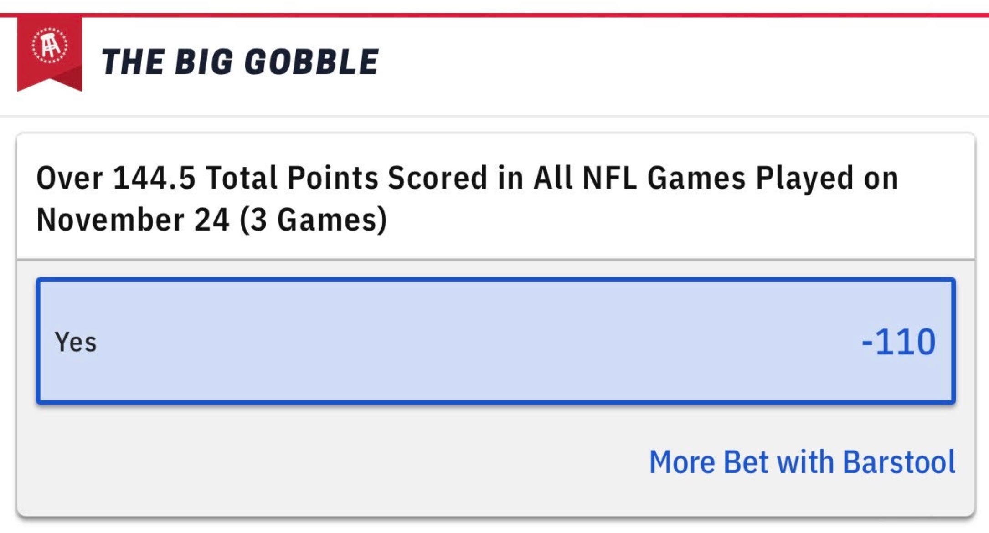Click the Barstool stool logo icon
Viewport: 989px width, 533px height.
[x=50, y=46]
